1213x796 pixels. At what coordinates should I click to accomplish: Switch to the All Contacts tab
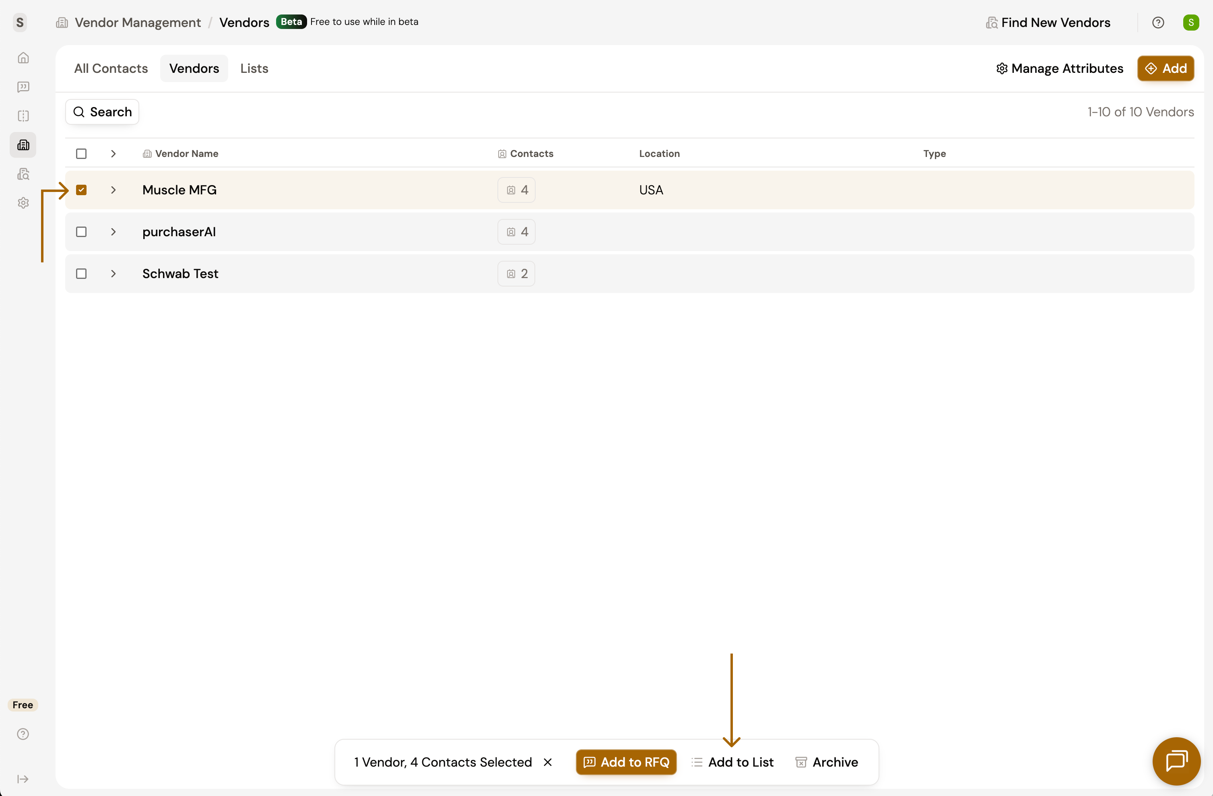coord(111,68)
